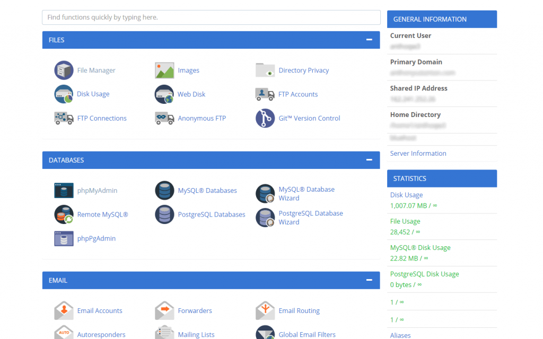Select the Web Disk icon

(164, 94)
